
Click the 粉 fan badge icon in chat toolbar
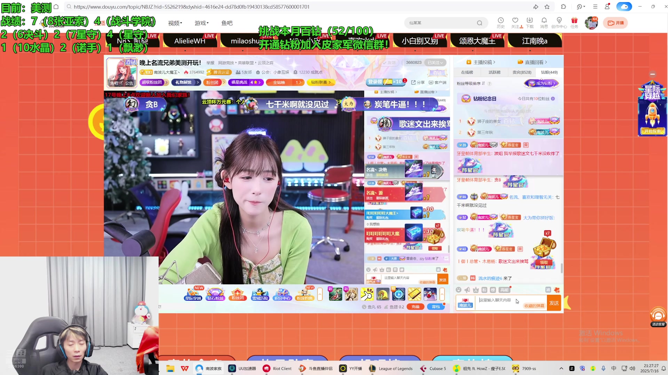484,290
